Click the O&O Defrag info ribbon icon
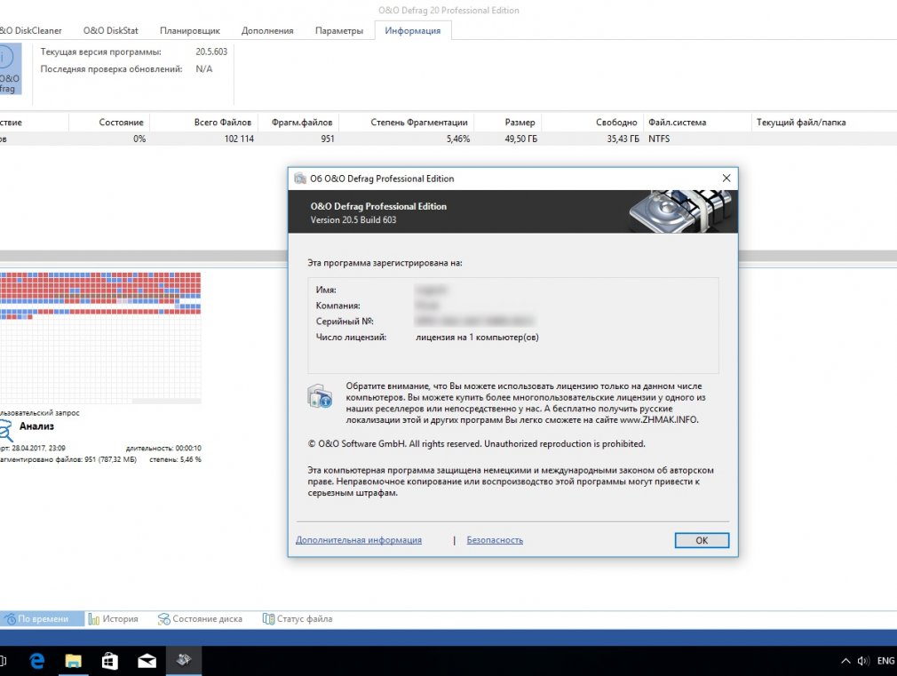 [x=11, y=68]
